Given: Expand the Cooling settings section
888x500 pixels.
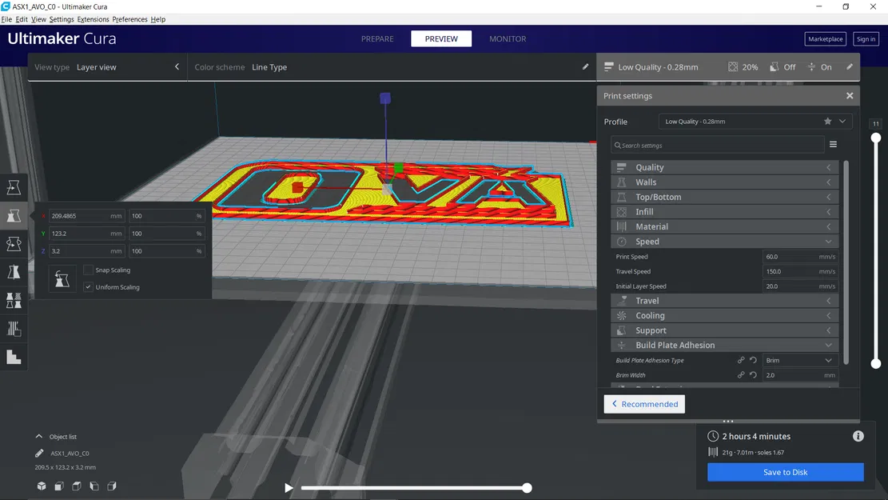Looking at the screenshot, I should [724, 315].
